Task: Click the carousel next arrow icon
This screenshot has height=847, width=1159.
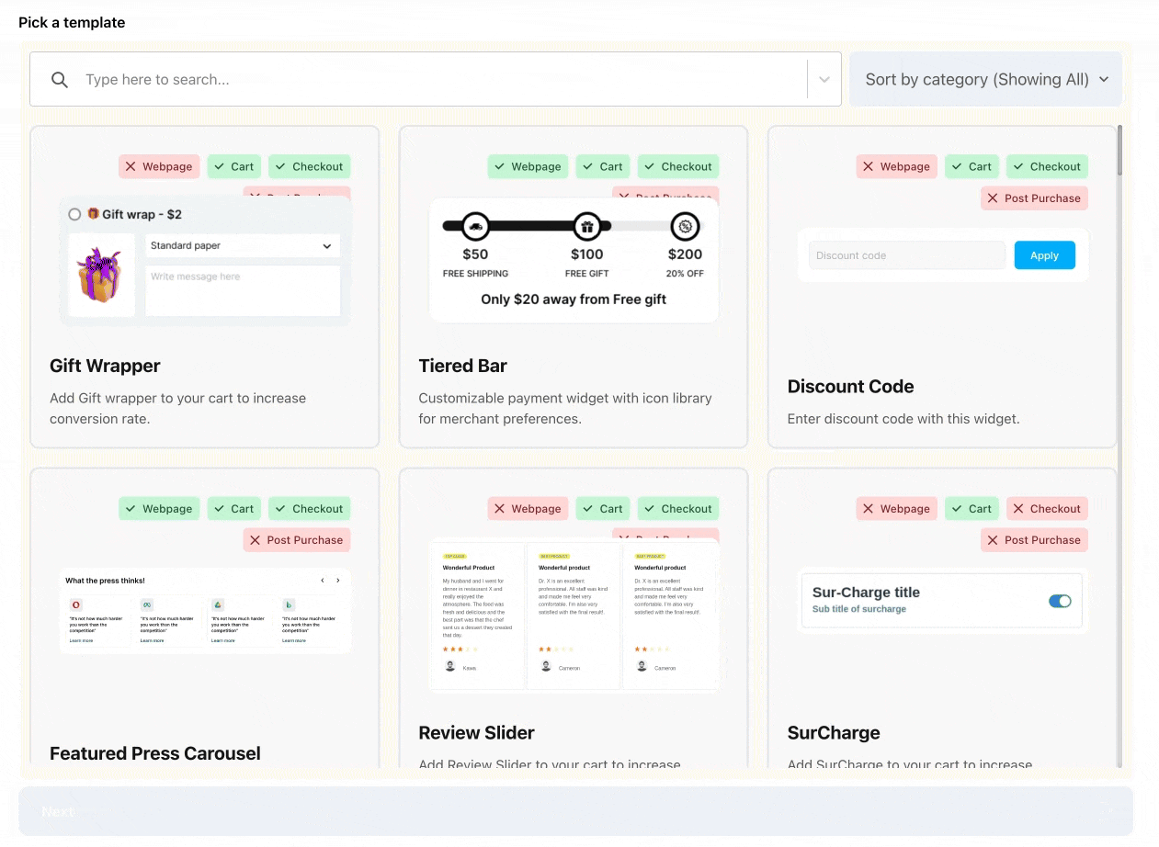Action: click(338, 581)
